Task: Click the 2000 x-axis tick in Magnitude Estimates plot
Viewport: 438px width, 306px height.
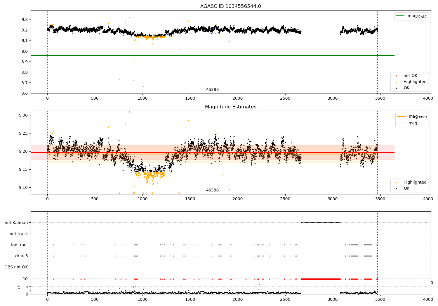Action: coord(238,199)
